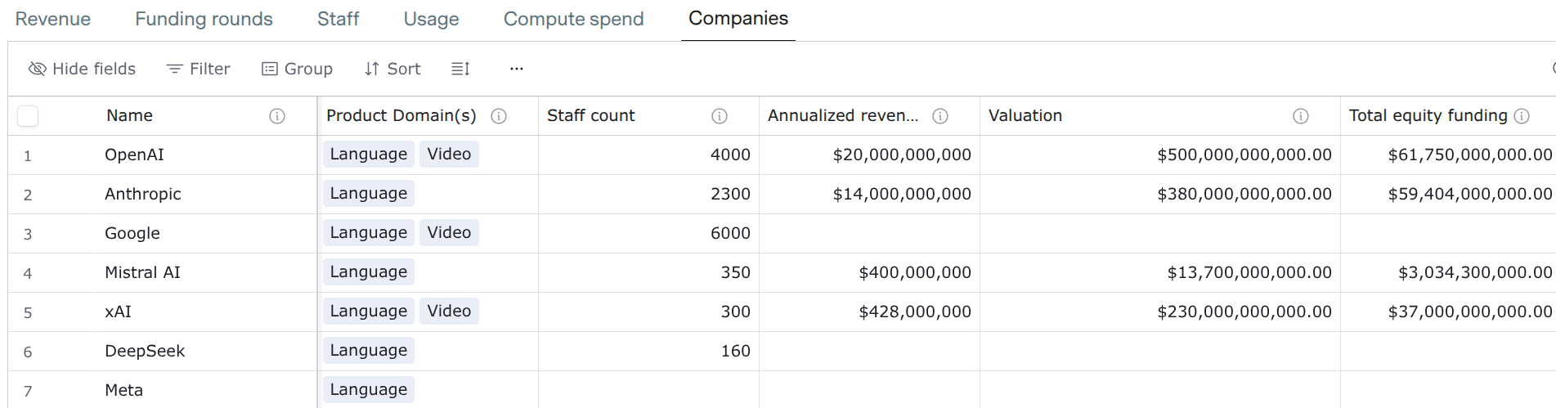The image size is (1556, 408).
Task: Click info icon on Annualized revenue column
Action: (x=940, y=116)
